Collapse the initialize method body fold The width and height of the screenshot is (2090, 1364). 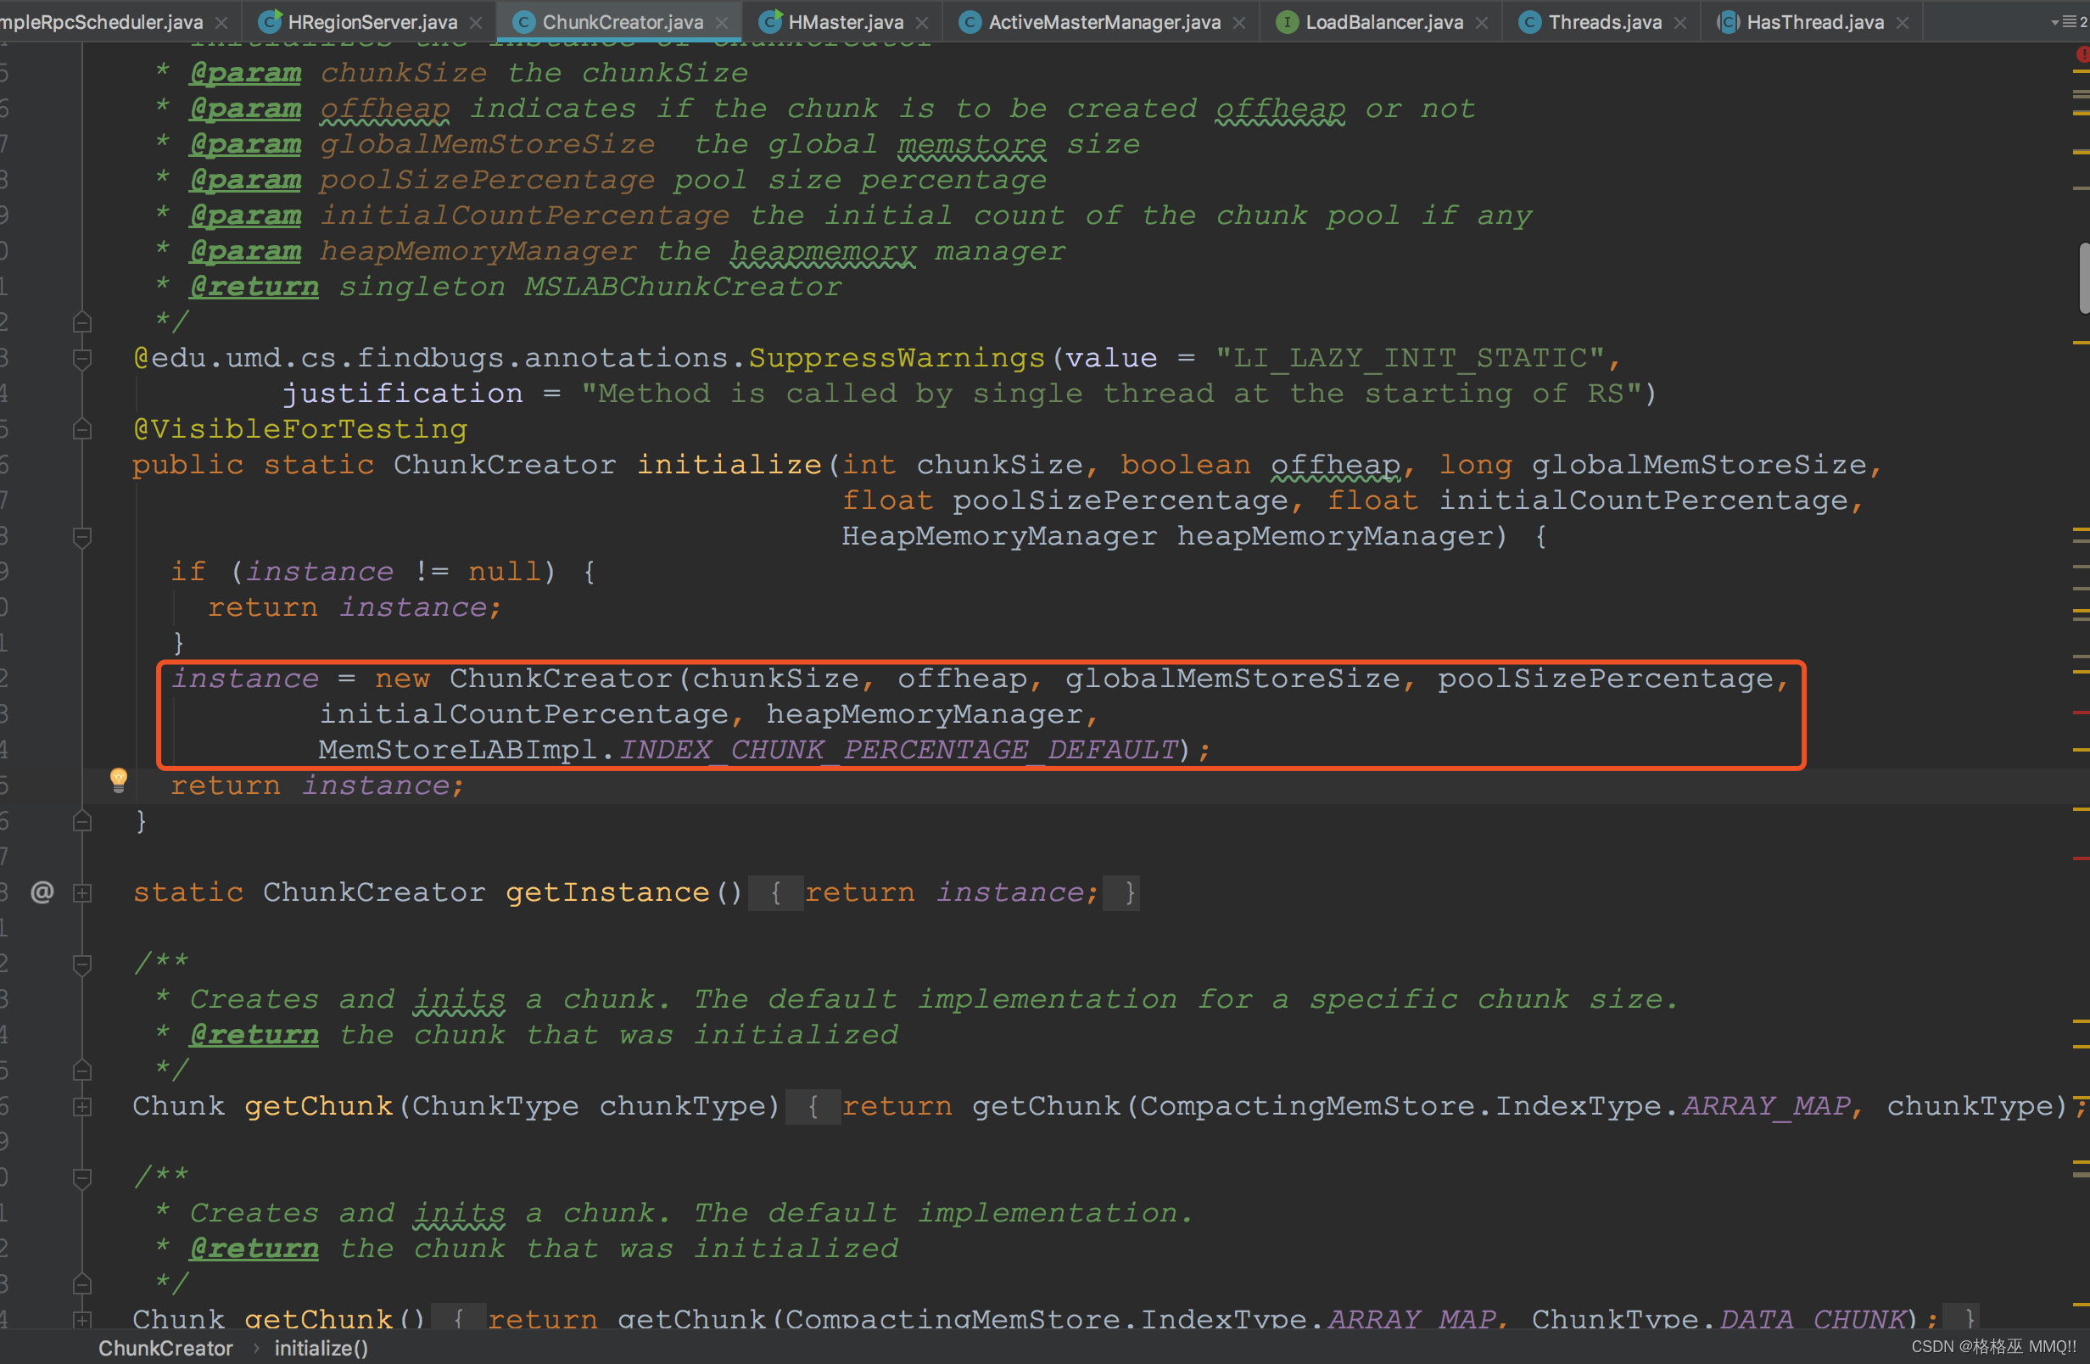(x=81, y=537)
